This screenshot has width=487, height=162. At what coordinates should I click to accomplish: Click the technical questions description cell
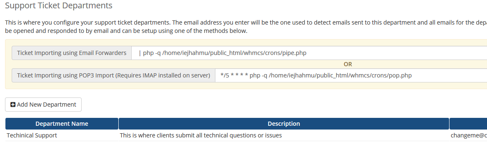[x=201, y=135]
